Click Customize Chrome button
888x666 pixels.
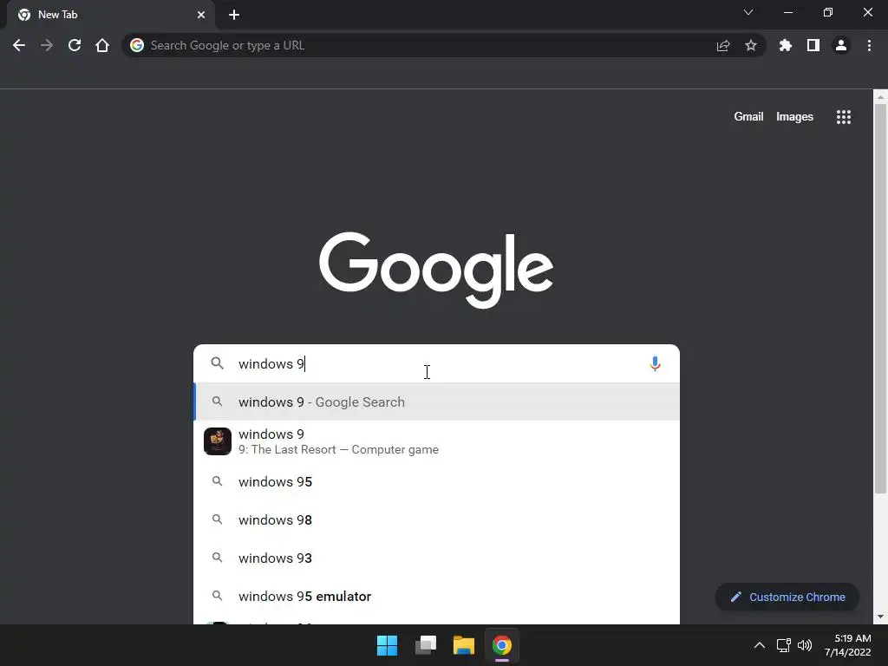coord(787,597)
